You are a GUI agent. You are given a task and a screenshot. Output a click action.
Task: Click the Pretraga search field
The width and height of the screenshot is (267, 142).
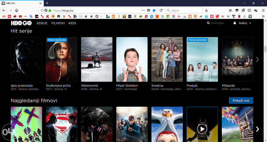click(218, 23)
